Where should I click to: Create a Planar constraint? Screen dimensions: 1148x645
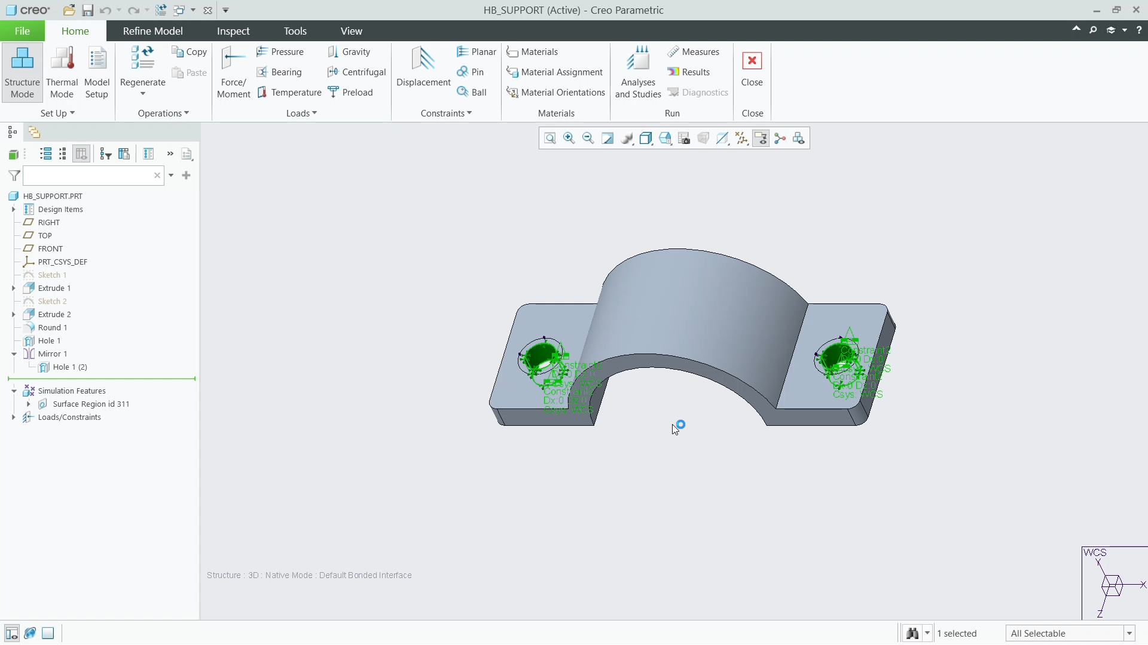coord(476,52)
